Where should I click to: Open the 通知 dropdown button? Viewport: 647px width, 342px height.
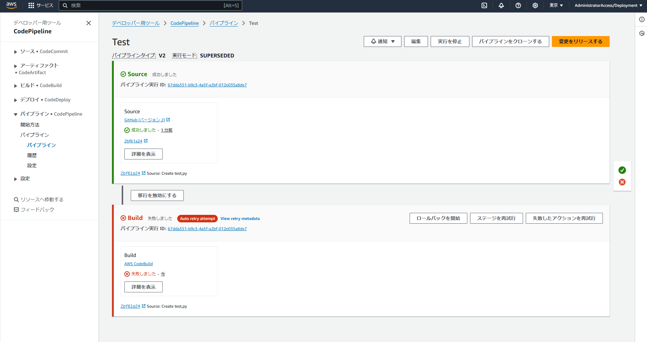(382, 41)
